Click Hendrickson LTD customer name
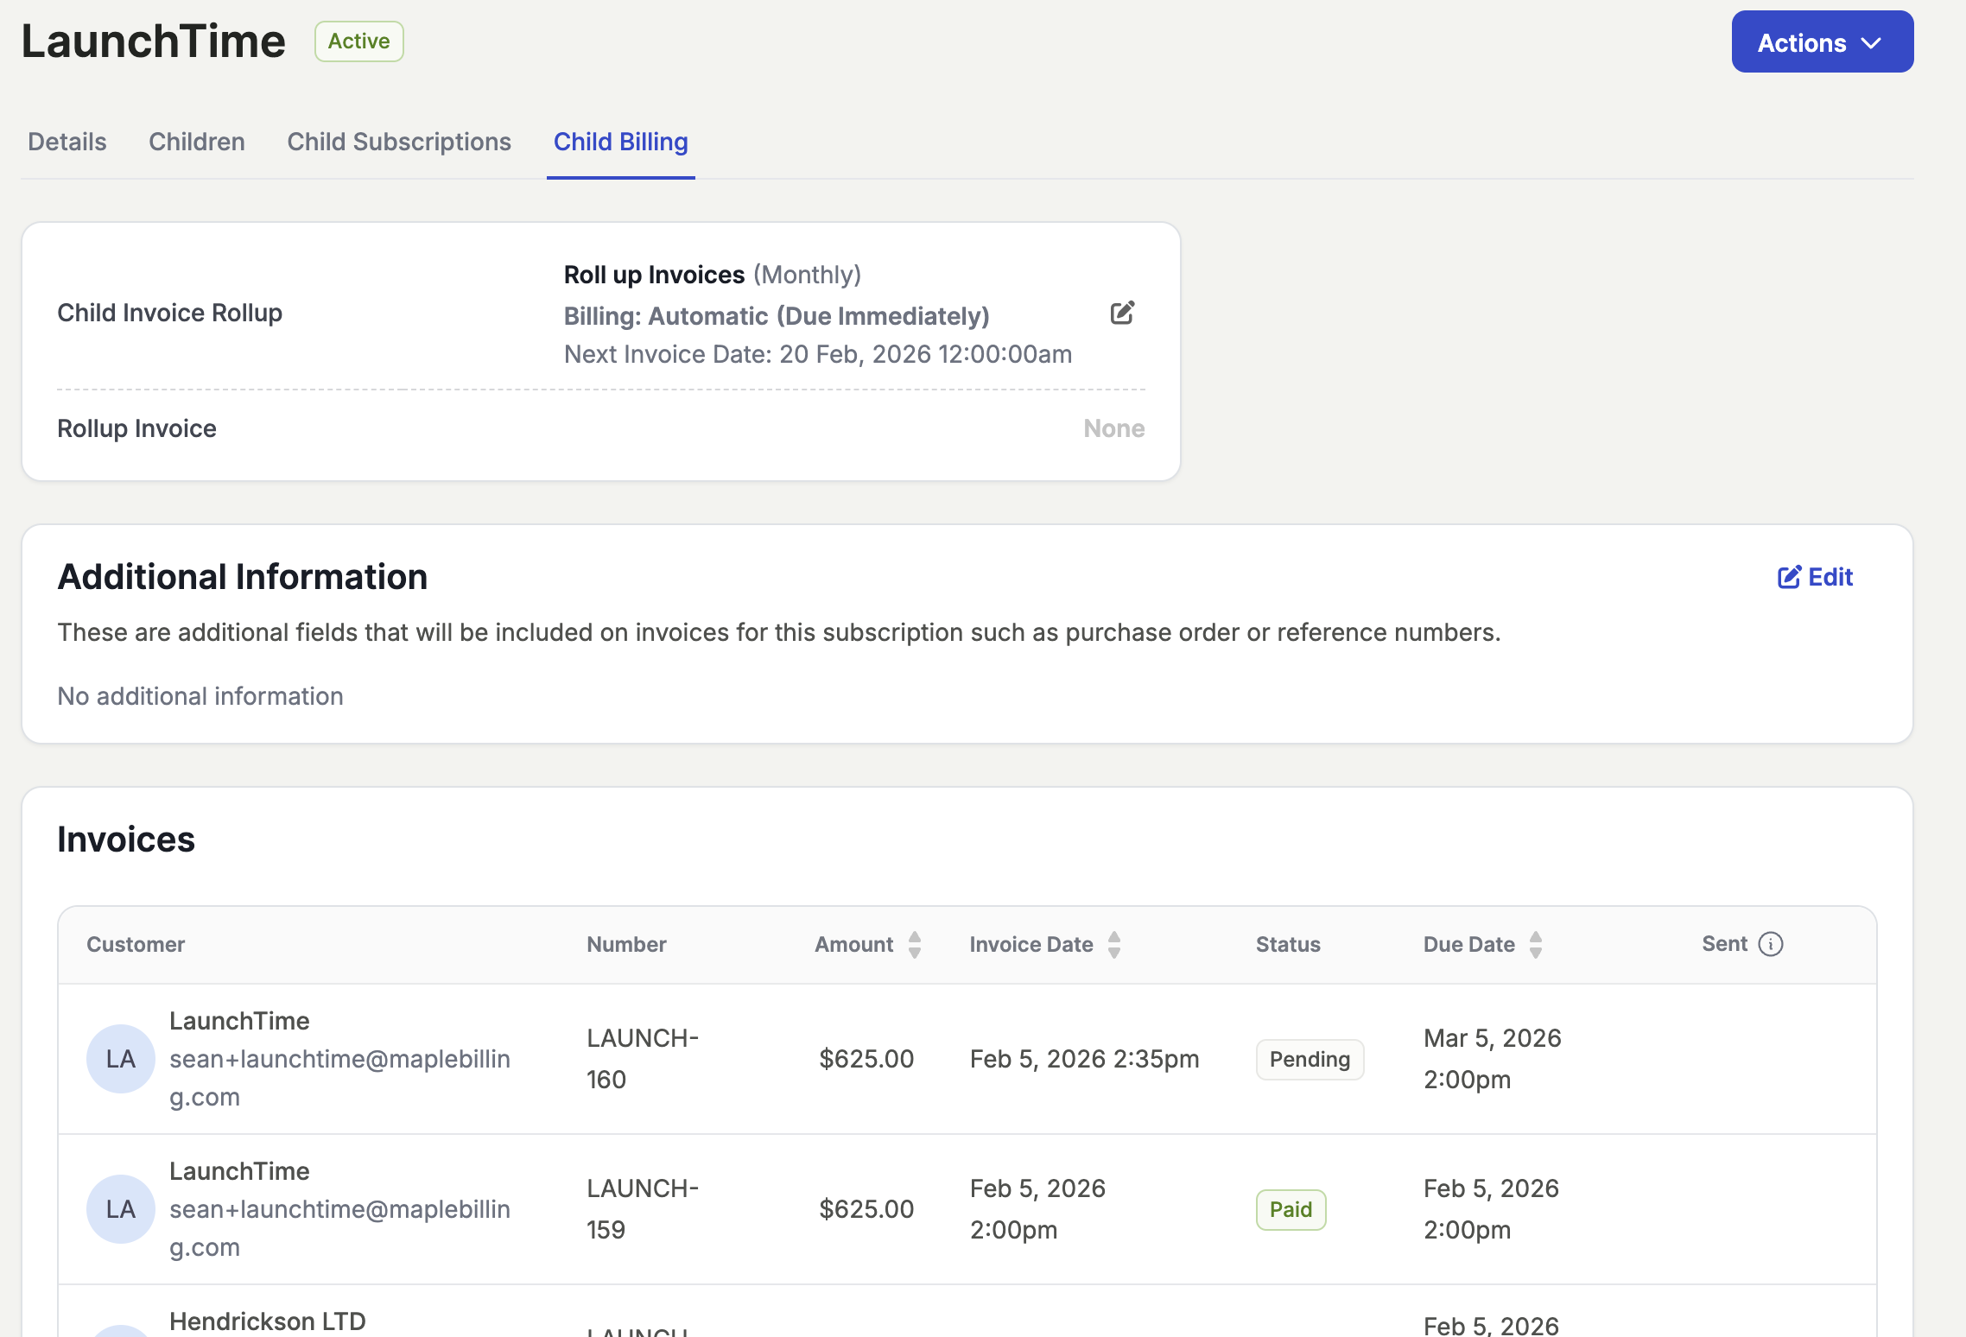The height and width of the screenshot is (1337, 1966). [268, 1321]
